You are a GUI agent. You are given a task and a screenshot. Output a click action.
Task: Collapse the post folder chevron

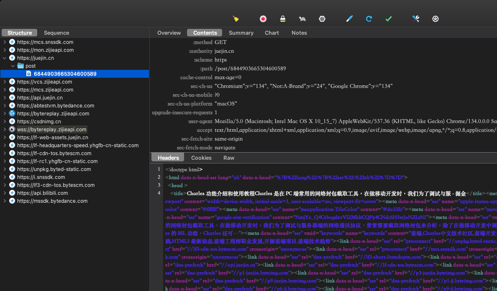(13, 66)
